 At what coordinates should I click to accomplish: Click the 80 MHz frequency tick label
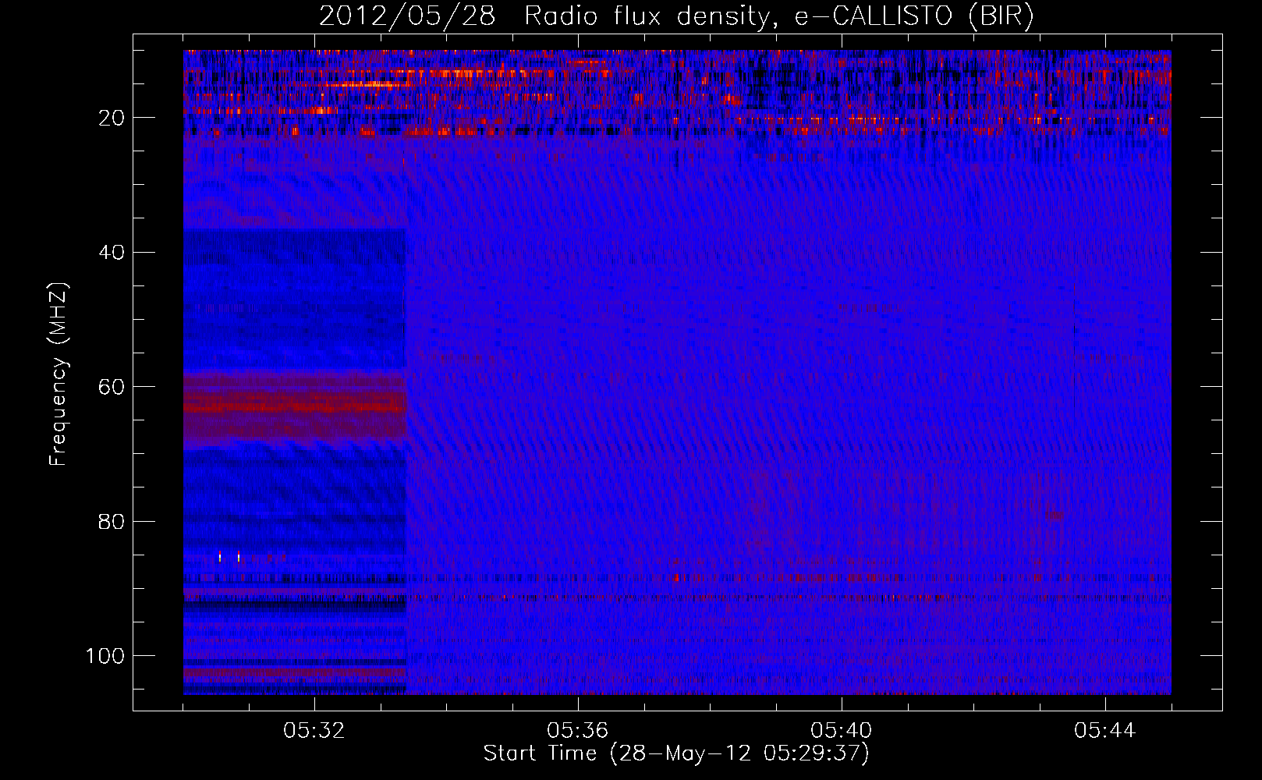(112, 522)
